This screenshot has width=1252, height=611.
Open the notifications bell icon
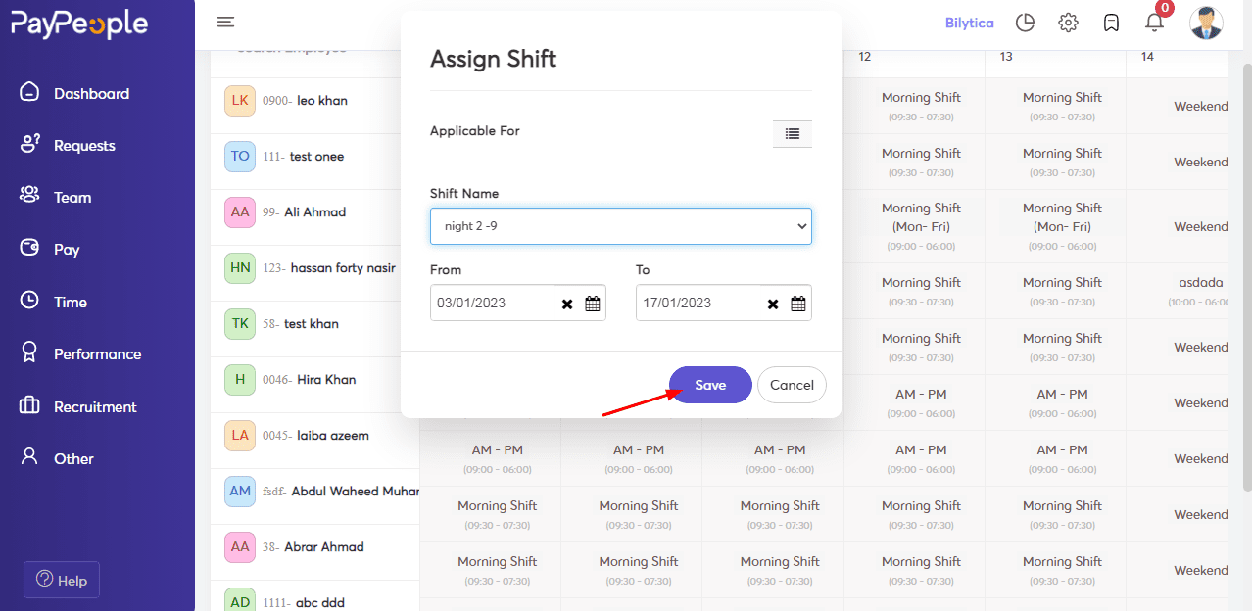(x=1154, y=23)
